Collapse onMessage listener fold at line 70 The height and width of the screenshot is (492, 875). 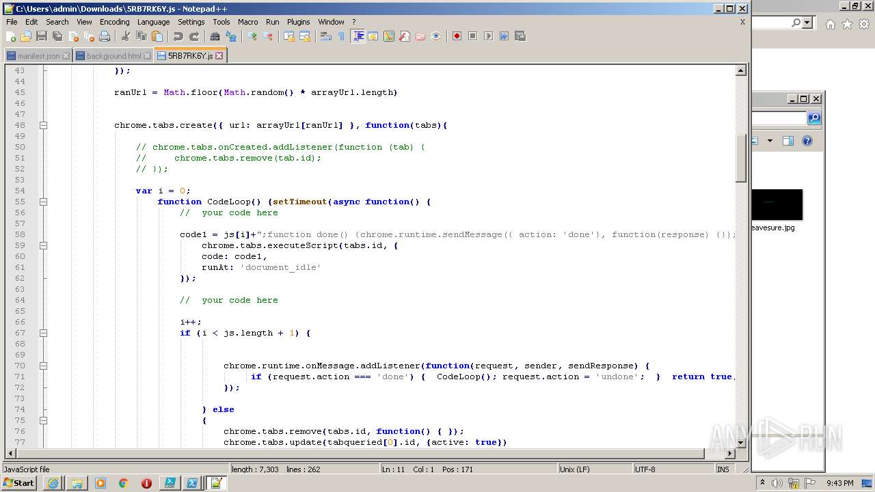pyautogui.click(x=43, y=366)
